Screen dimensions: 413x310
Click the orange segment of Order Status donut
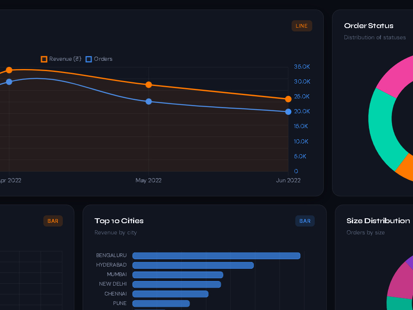pyautogui.click(x=406, y=167)
